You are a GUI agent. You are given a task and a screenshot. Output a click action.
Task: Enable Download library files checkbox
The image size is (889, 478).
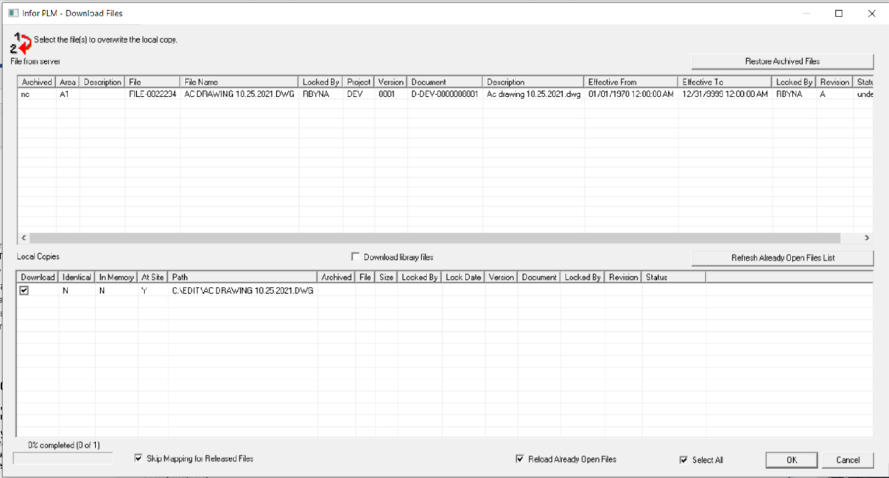[355, 257]
